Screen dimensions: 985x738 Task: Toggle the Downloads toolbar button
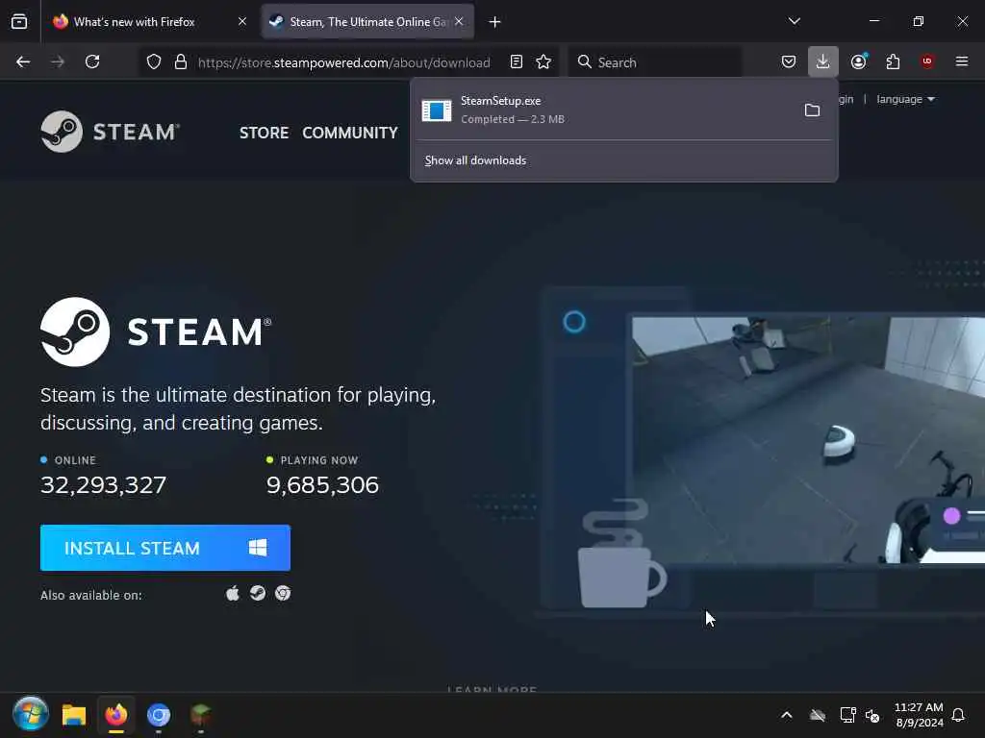(x=823, y=61)
